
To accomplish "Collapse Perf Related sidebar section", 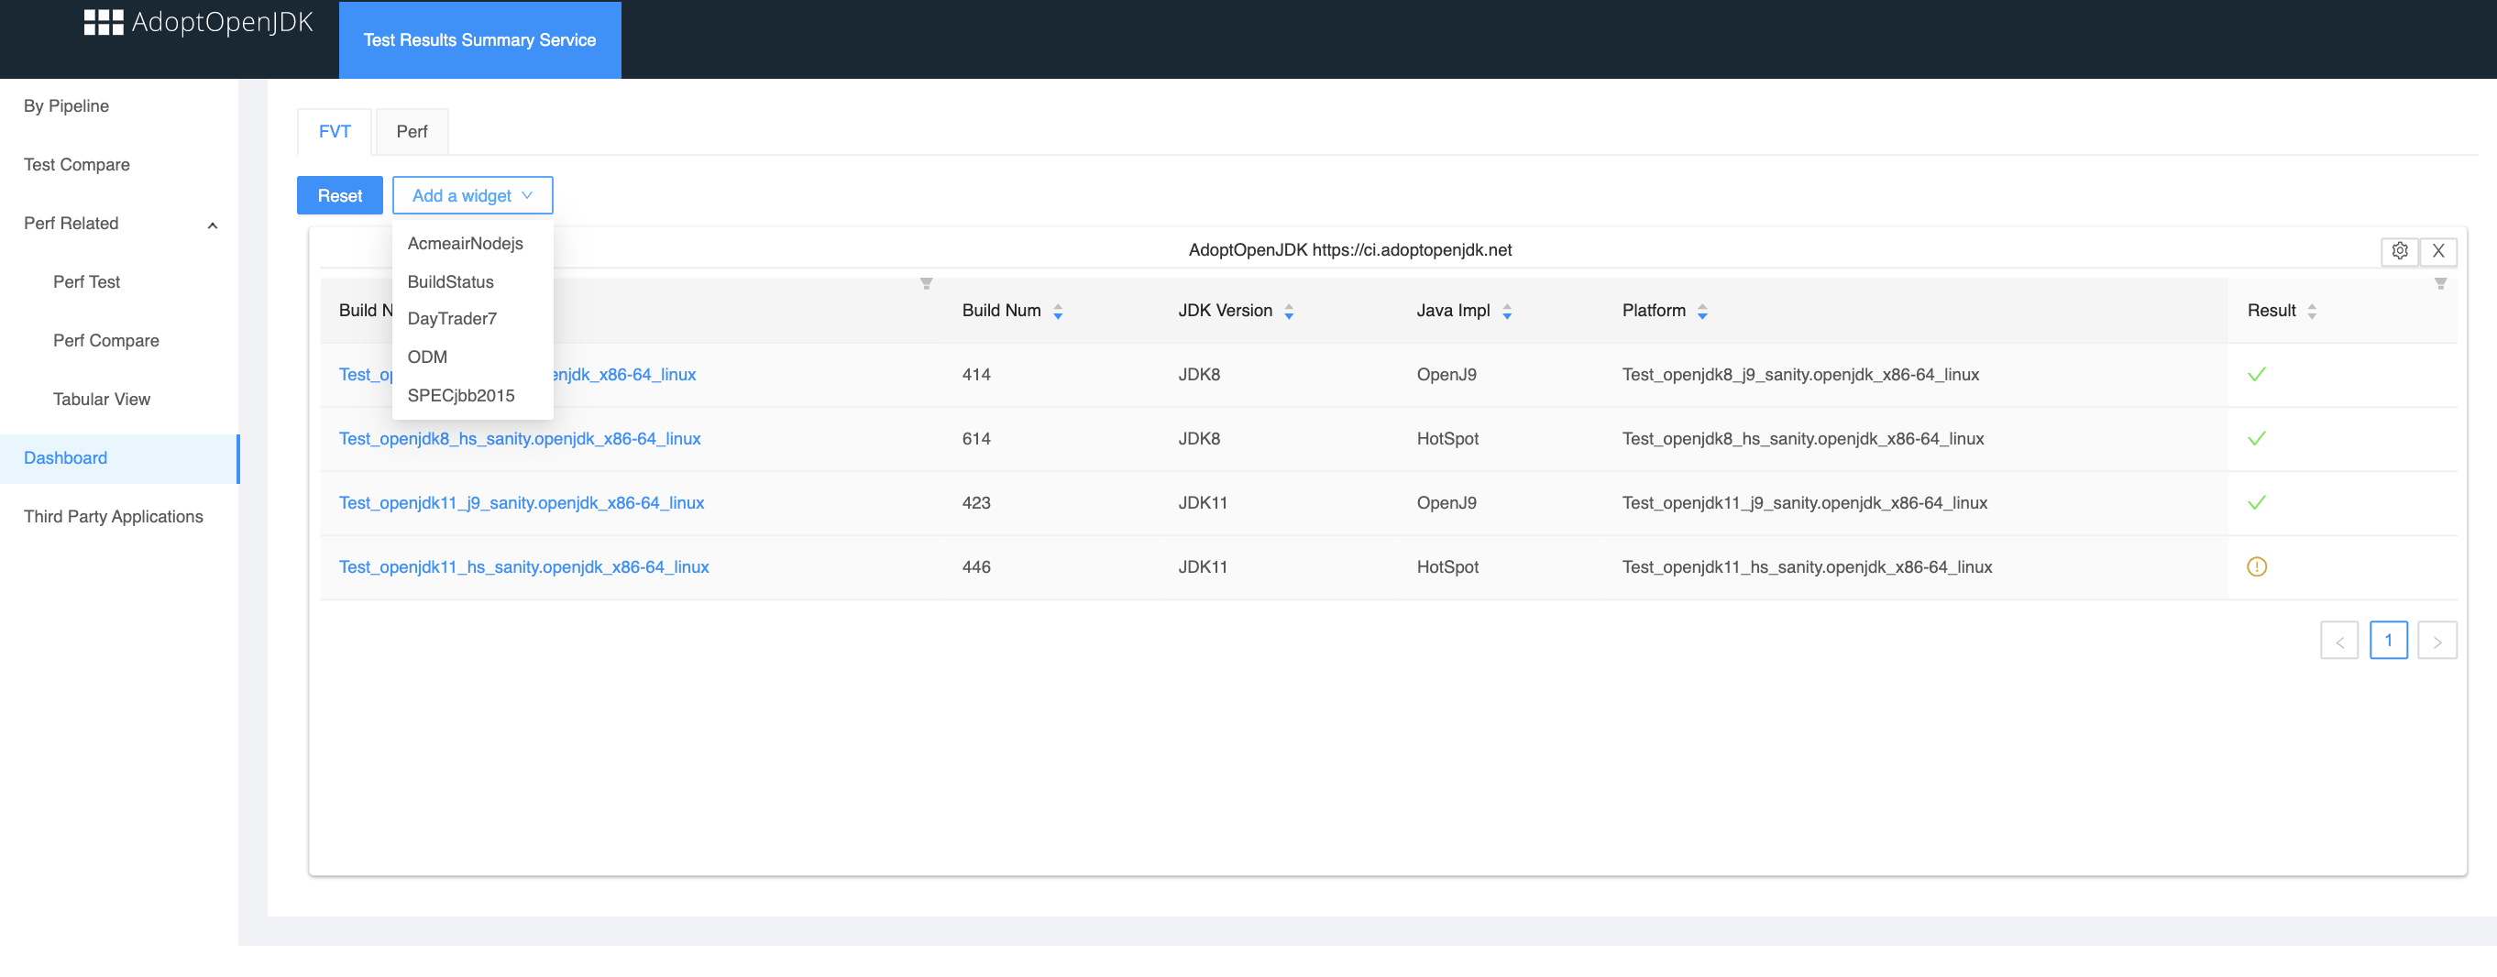I will [213, 225].
